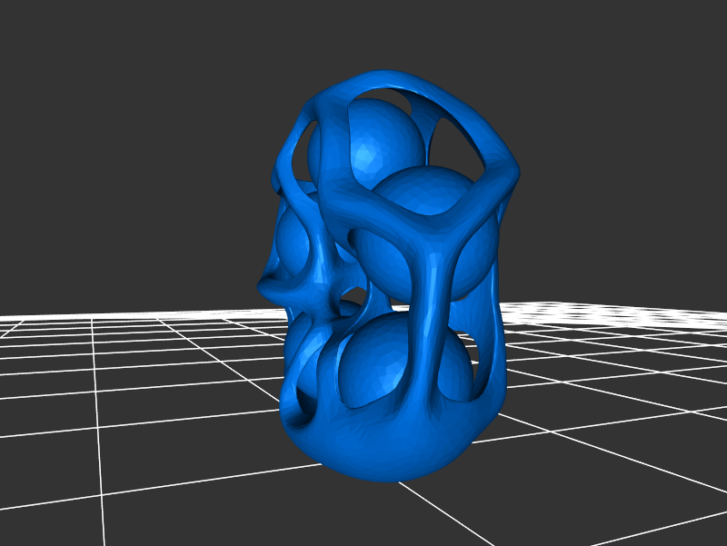Select the top arch of the blue cage
727x546 pixels.
click(400, 80)
